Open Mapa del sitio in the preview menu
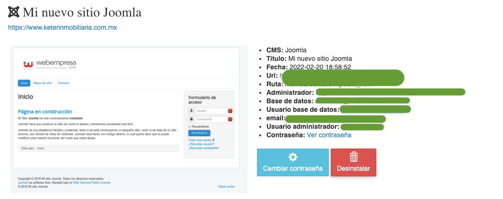The width and height of the screenshot is (503, 199). point(42,83)
